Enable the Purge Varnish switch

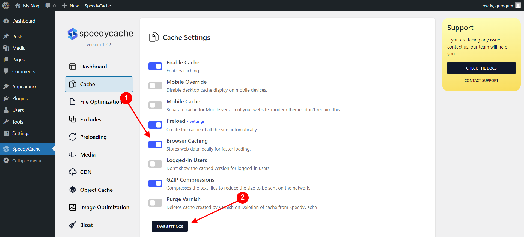pos(155,203)
